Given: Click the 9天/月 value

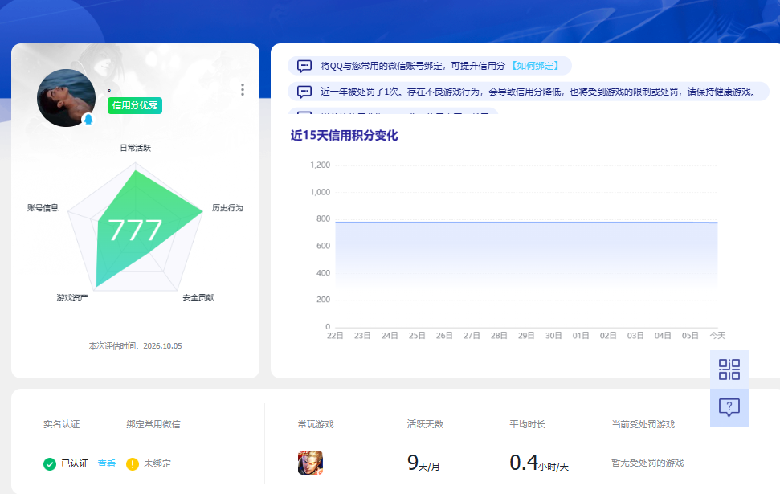Looking at the screenshot, I should 423,463.
